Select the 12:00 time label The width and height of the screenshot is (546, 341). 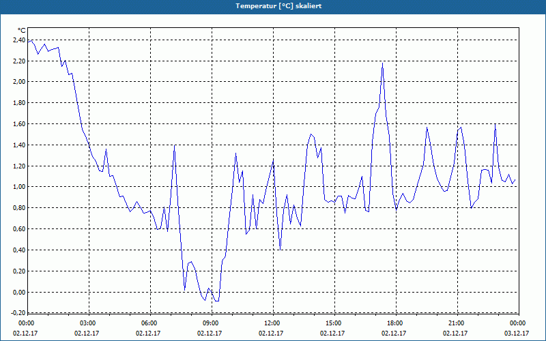tap(271, 323)
